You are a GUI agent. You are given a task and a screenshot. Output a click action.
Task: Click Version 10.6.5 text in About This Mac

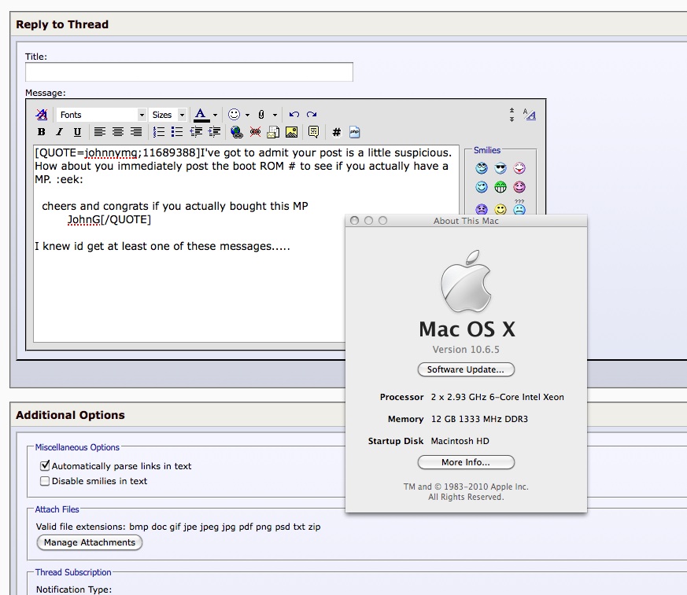coord(466,349)
